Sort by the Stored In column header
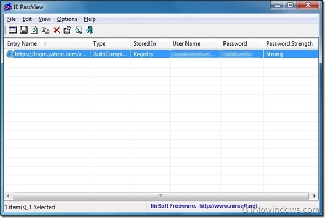The height and width of the screenshot is (218, 325). tap(150, 43)
